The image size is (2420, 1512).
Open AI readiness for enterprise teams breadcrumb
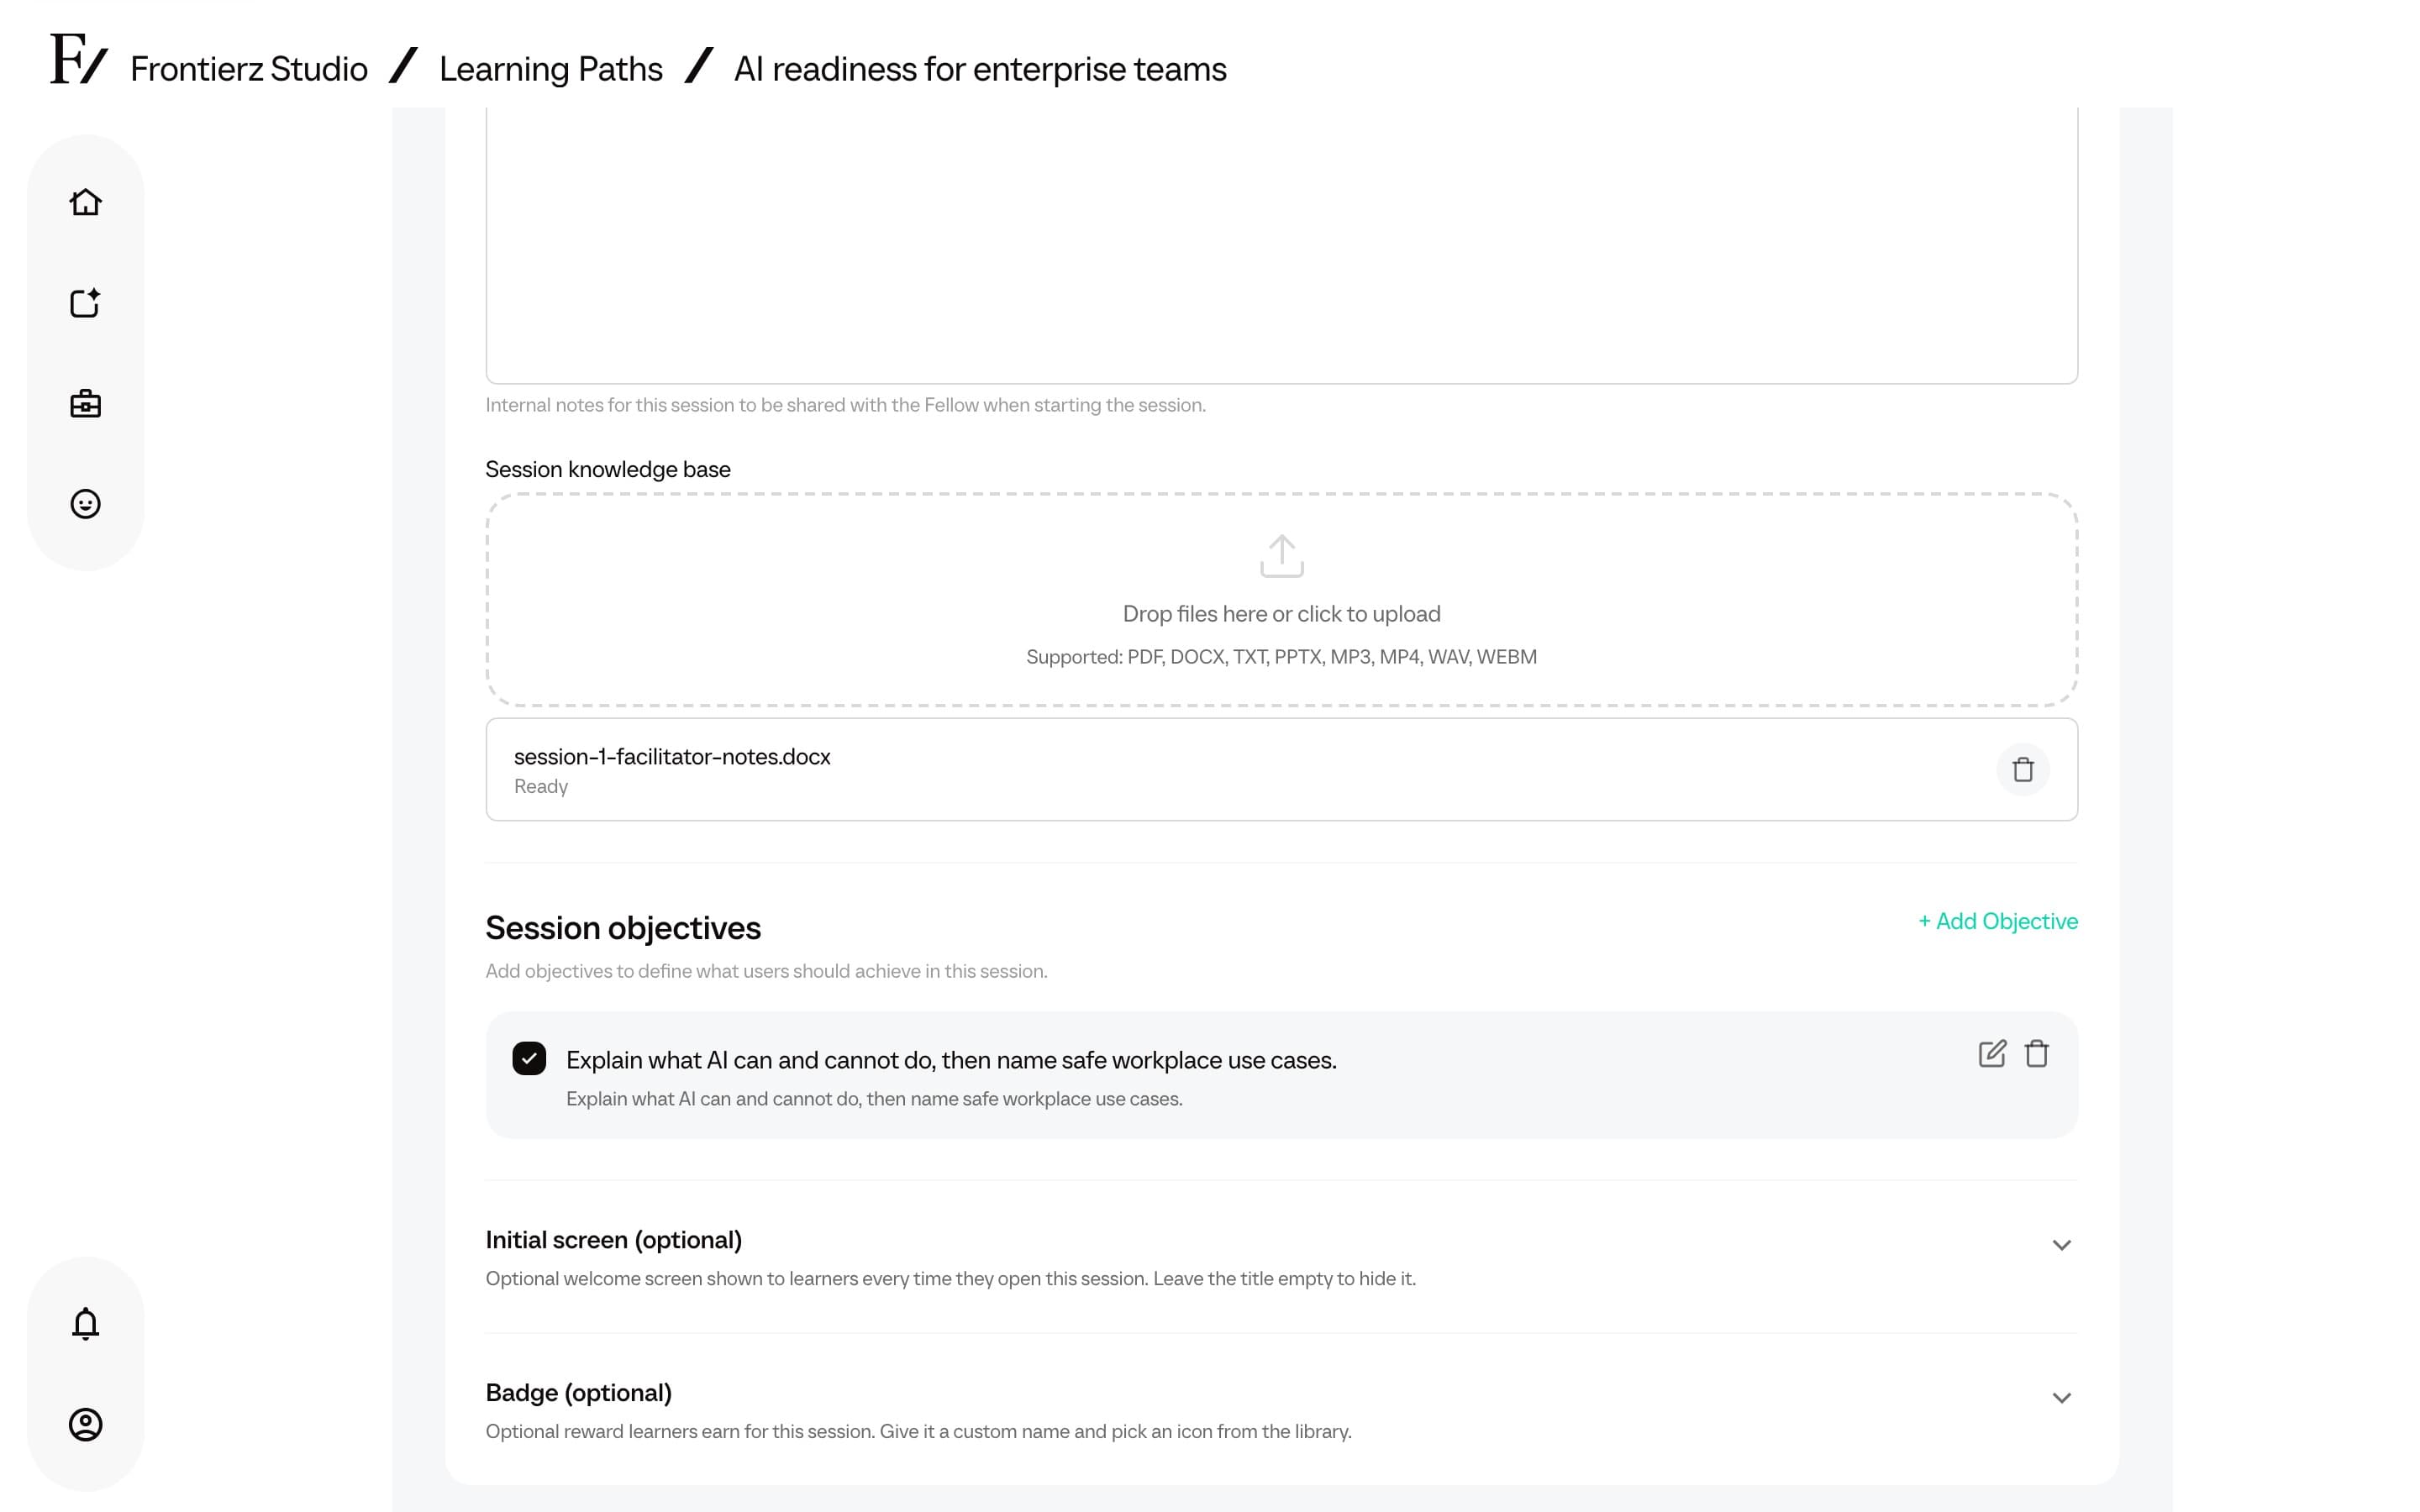(x=980, y=69)
